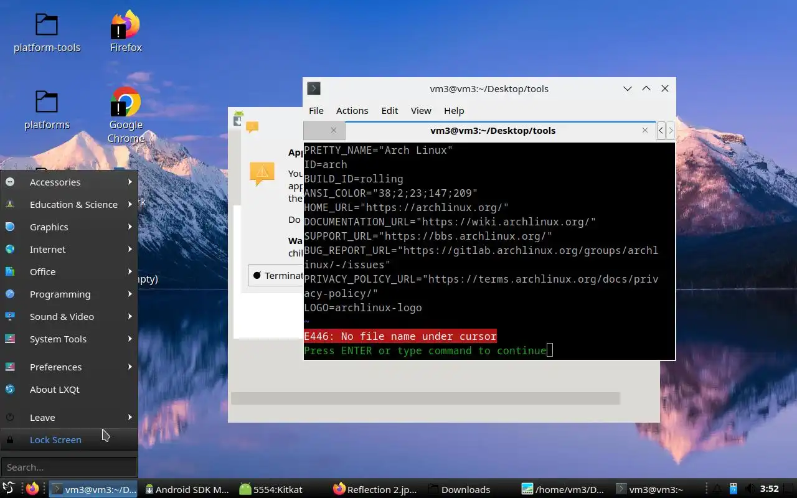Expand the Programming submenu arrow
The image size is (797, 498).
pos(130,294)
